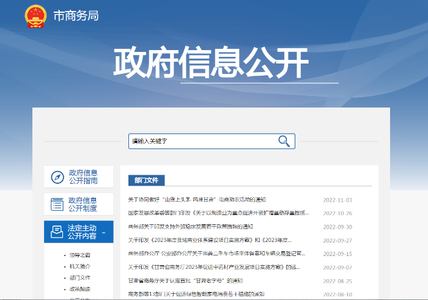Collapse 法定主动公开内容 using the minus sign
Screen dimensions: 428x300
pos(103,232)
